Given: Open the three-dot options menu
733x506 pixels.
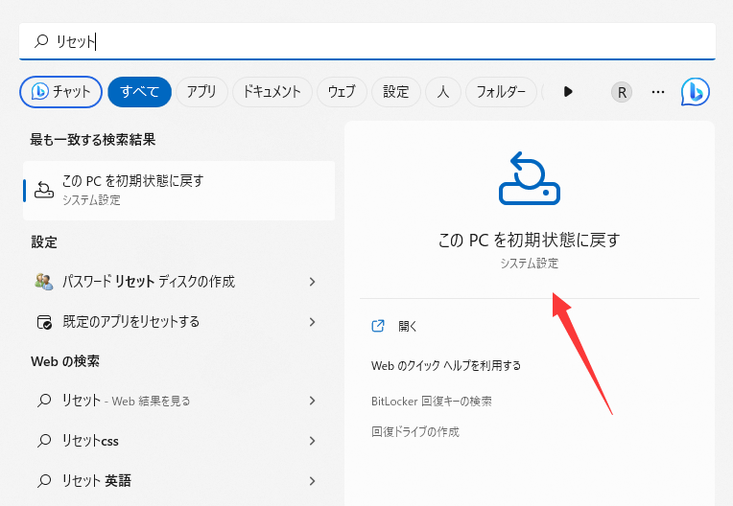Looking at the screenshot, I should (658, 92).
